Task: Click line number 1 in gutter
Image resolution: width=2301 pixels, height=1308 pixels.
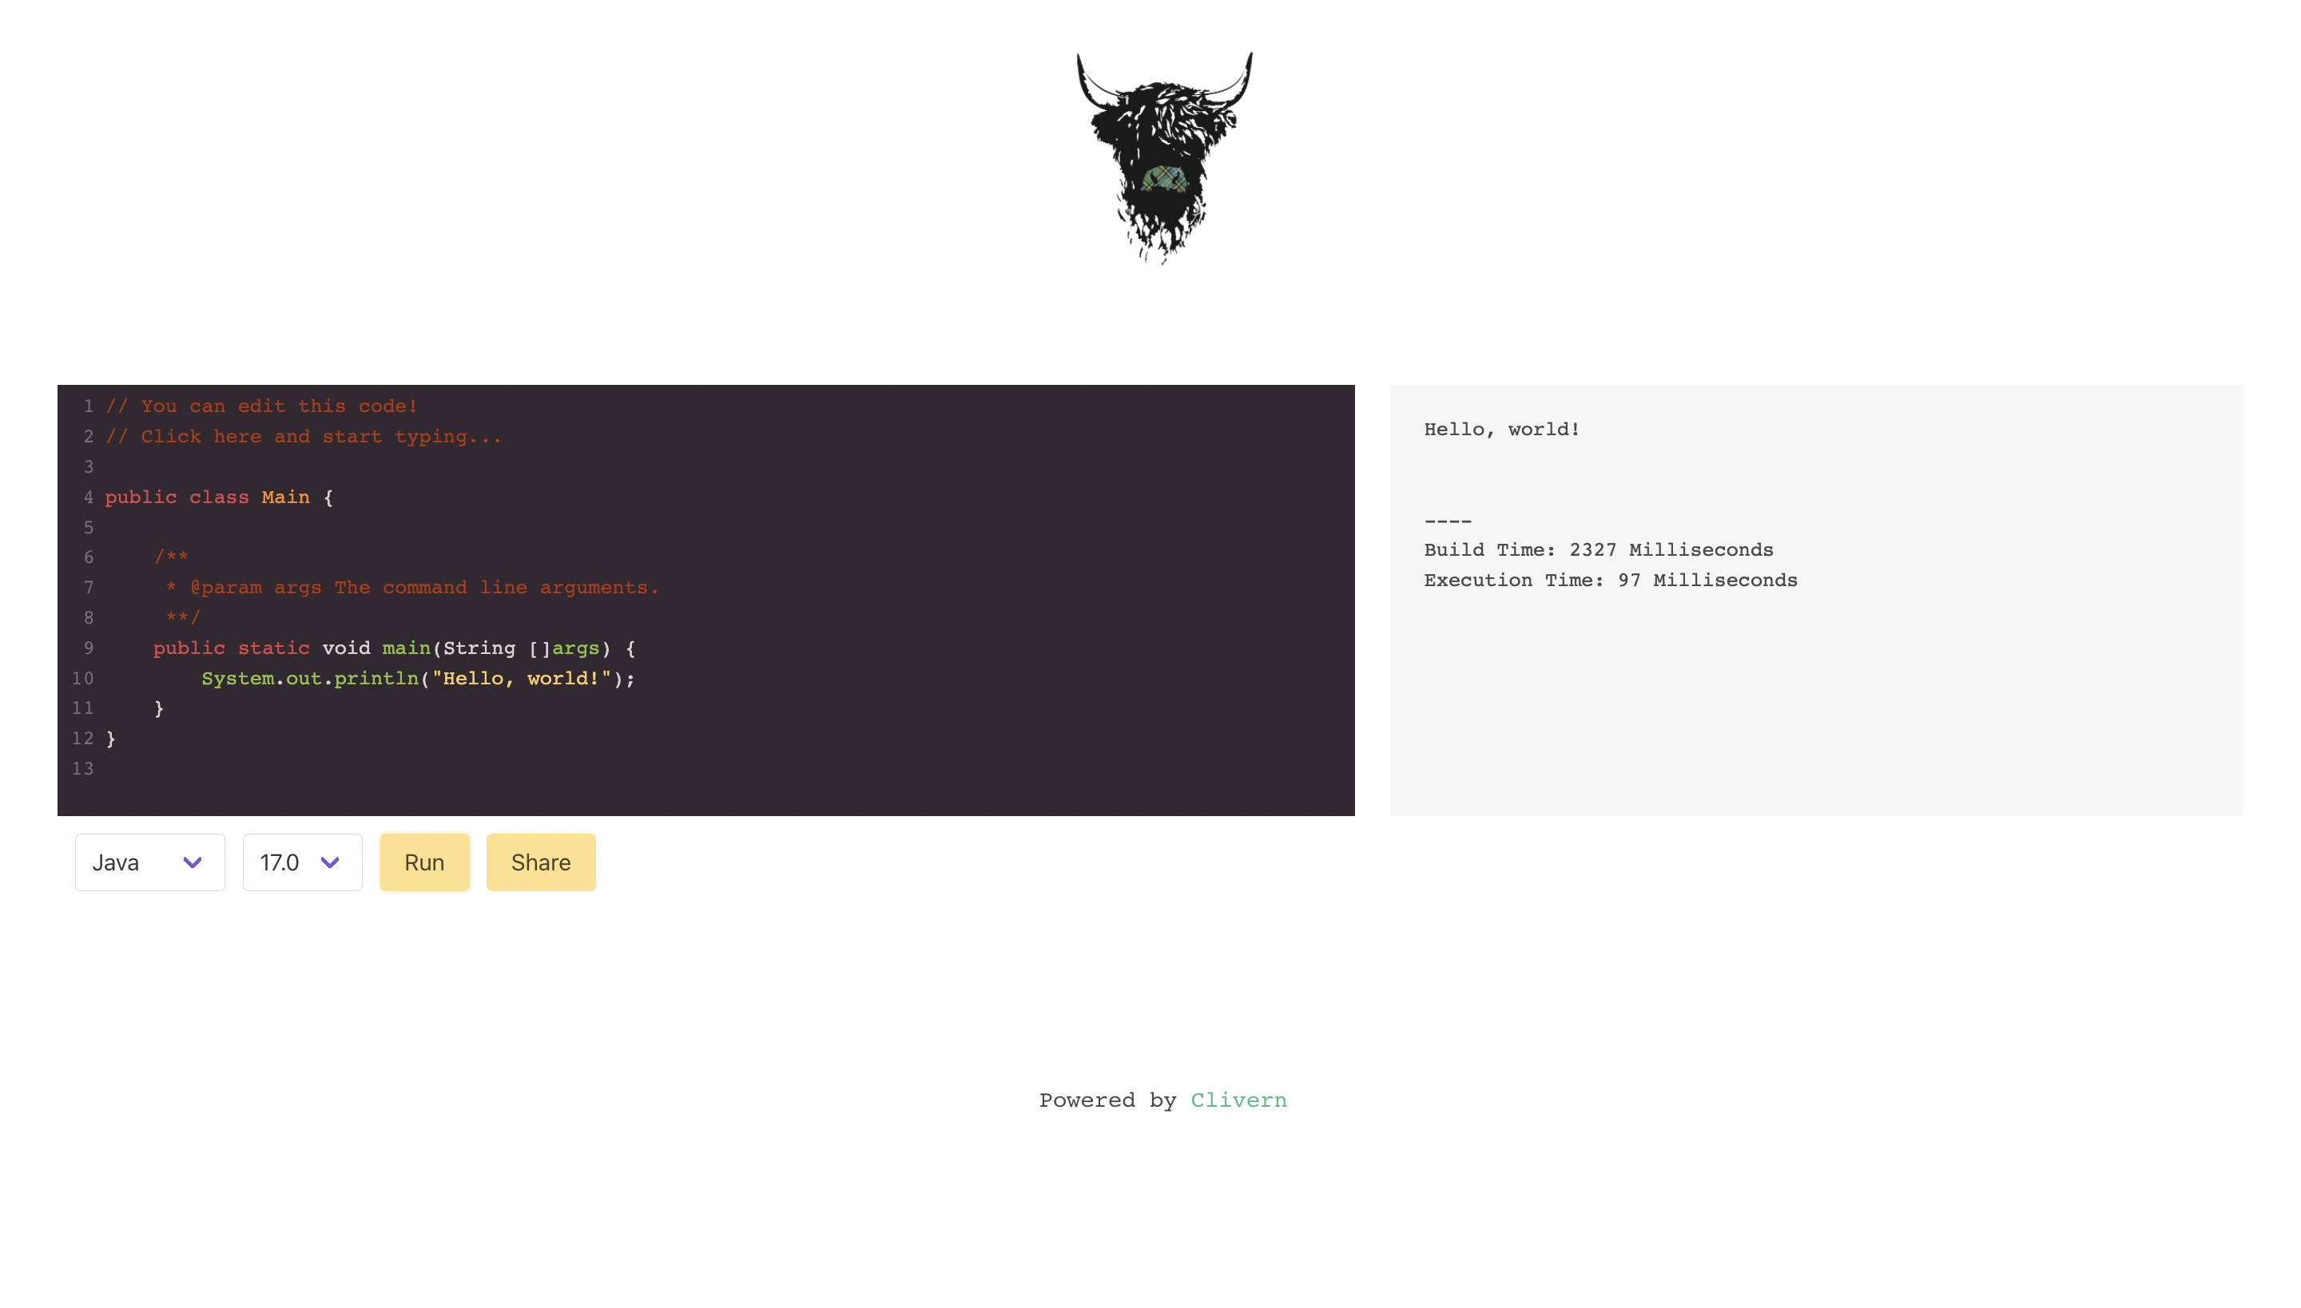Action: pos(88,406)
